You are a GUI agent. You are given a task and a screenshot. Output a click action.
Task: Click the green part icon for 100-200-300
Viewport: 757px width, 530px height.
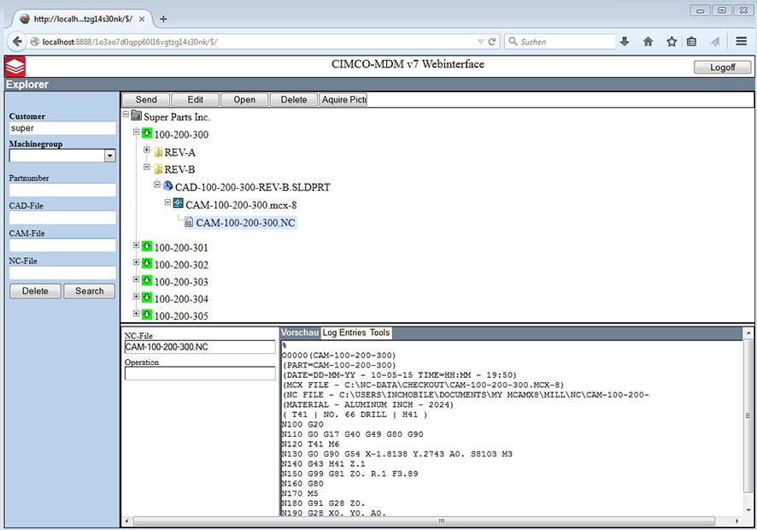(x=147, y=132)
